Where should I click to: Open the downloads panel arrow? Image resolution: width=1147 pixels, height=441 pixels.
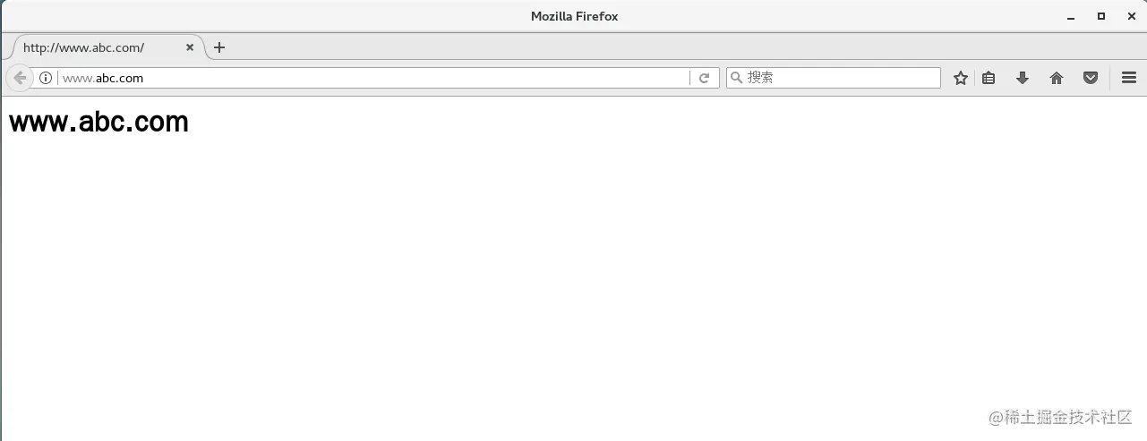1023,78
